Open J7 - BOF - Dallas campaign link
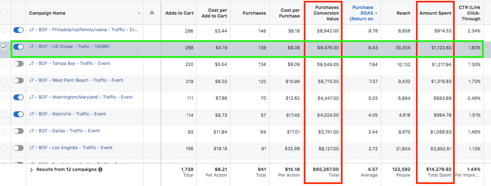Viewport: 491px width, 186px height. point(64,131)
